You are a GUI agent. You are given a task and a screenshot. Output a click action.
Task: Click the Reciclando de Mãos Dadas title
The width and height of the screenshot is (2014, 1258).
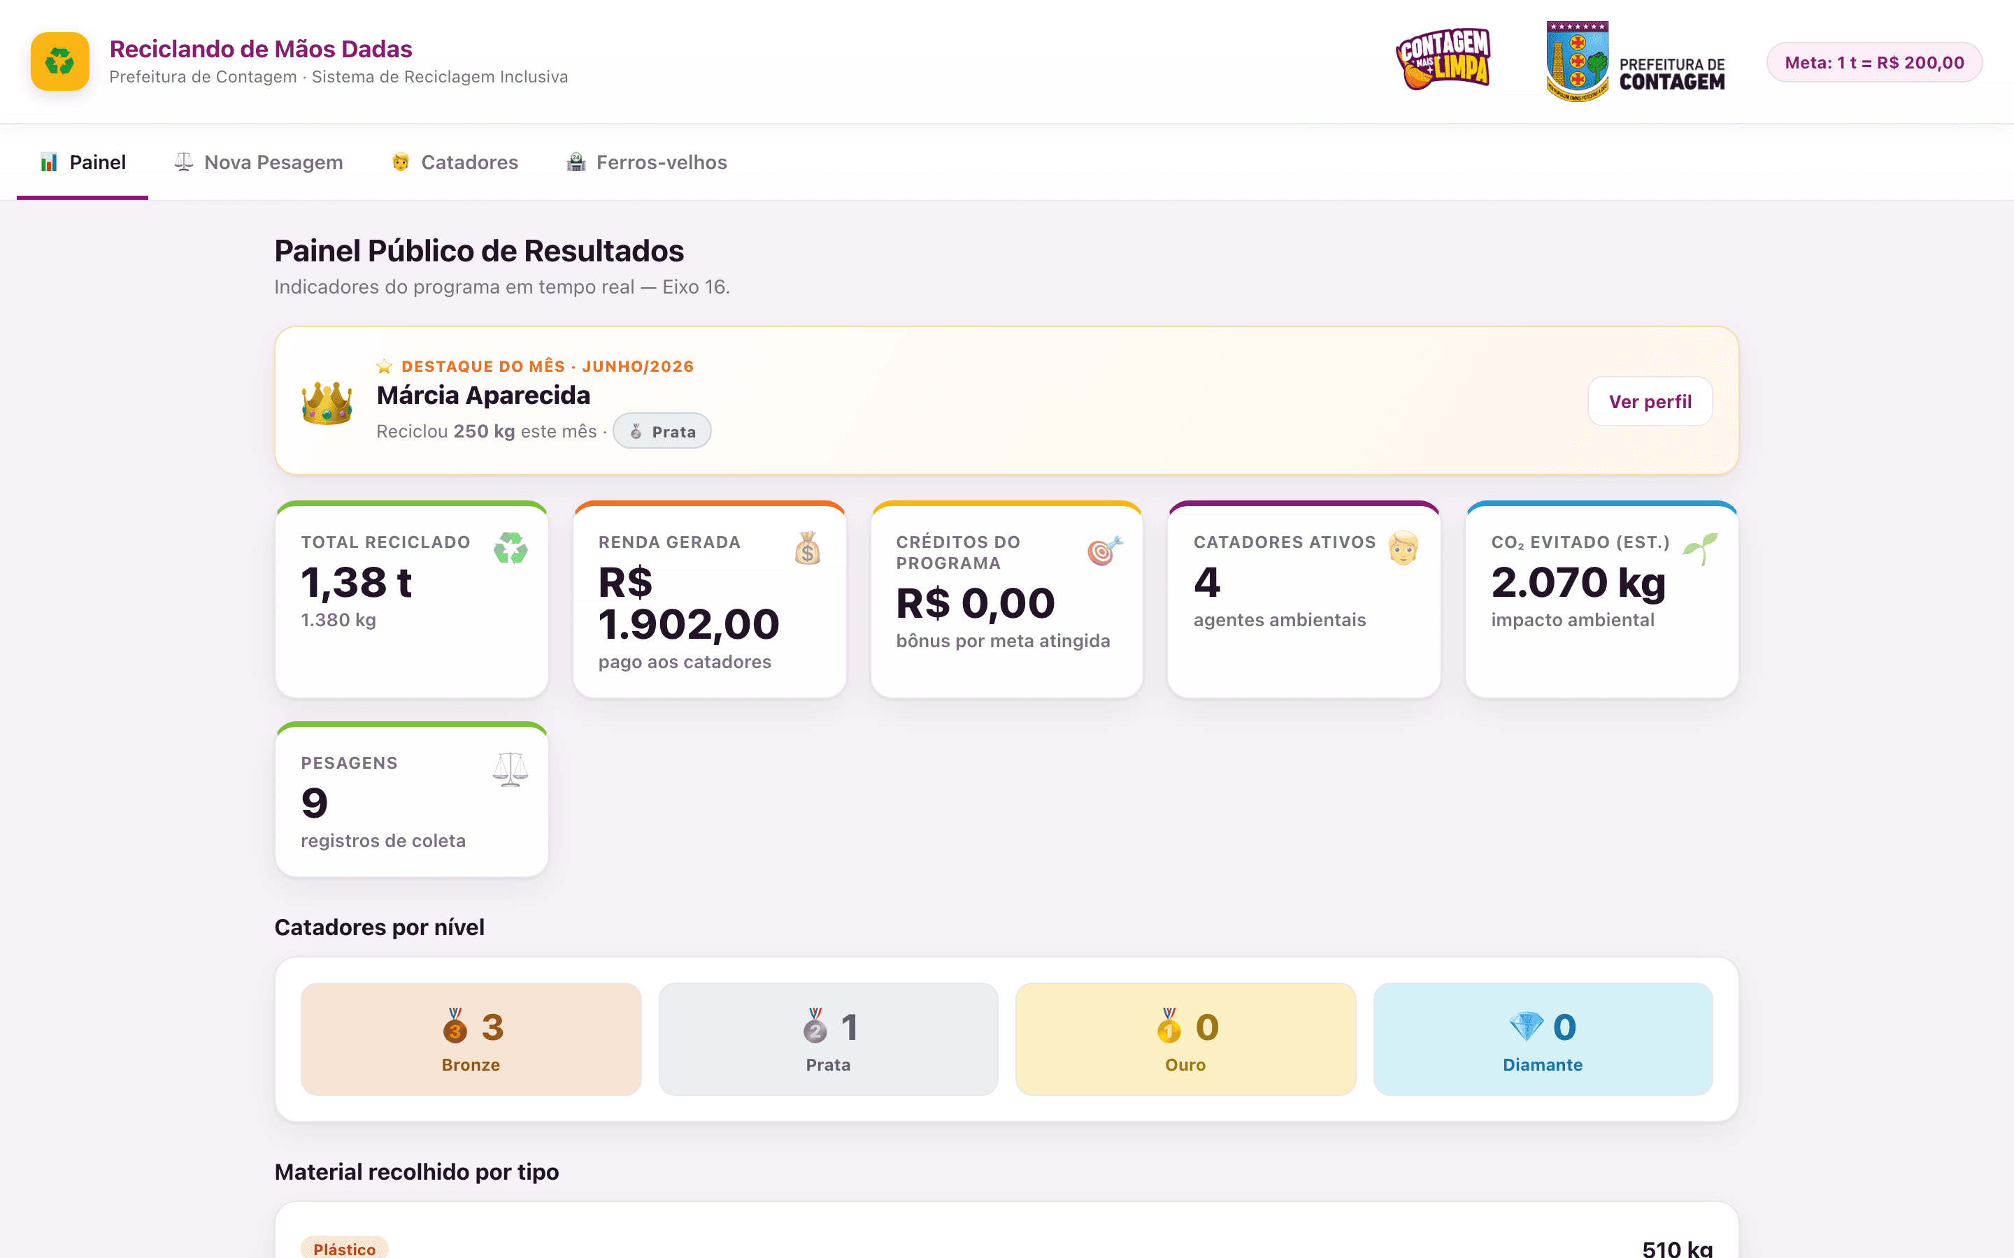point(262,49)
